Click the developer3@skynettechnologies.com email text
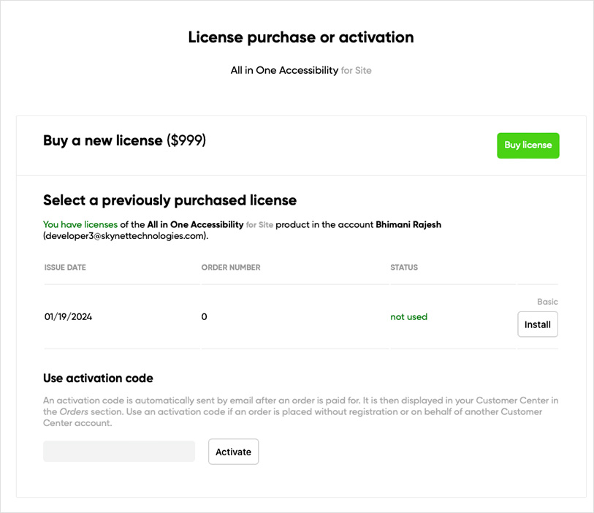The width and height of the screenshot is (594, 513). pyautogui.click(x=126, y=236)
